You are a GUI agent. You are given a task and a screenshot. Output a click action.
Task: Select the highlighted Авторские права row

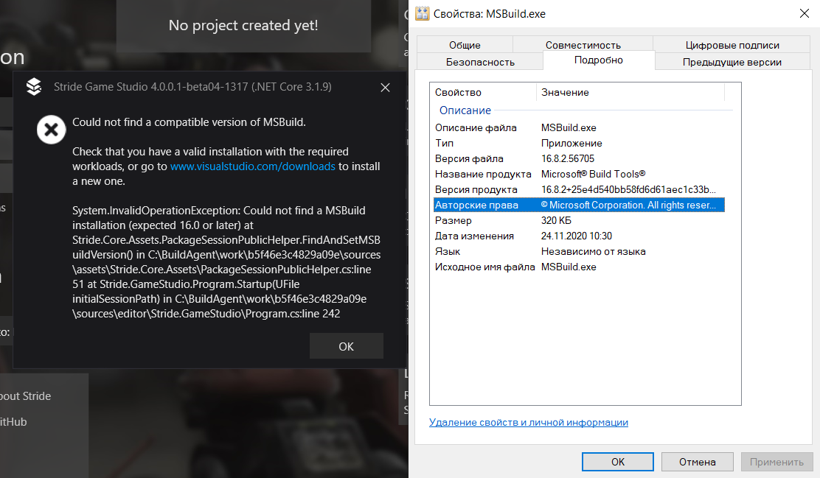coord(579,205)
